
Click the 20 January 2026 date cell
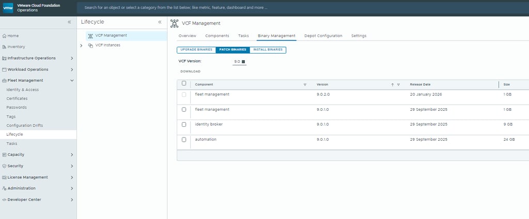tap(426, 94)
